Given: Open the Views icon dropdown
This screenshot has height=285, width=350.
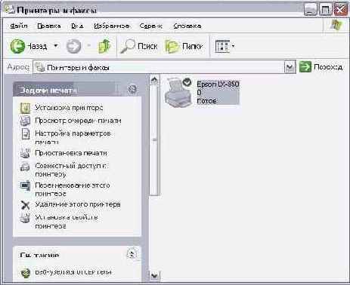Looking at the screenshot, I should point(225,46).
